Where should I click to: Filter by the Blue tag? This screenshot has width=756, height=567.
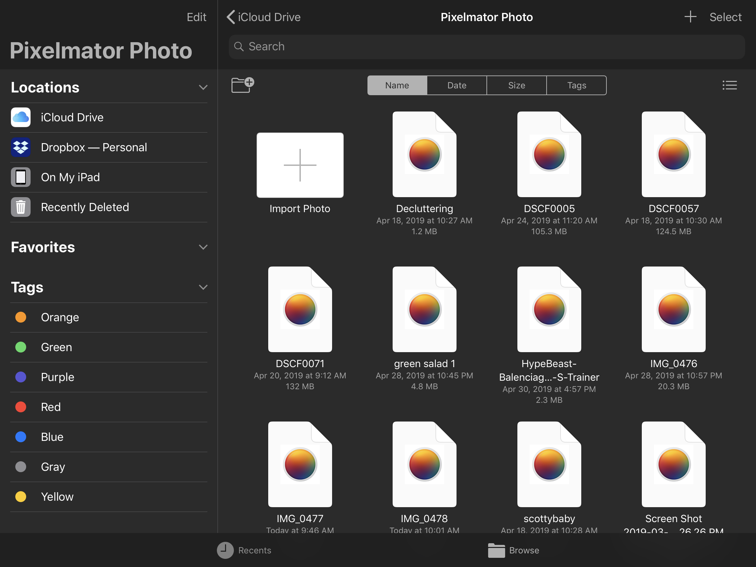[x=109, y=437]
